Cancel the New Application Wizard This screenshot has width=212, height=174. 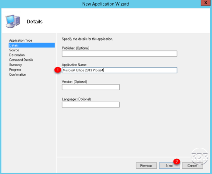click(192, 166)
